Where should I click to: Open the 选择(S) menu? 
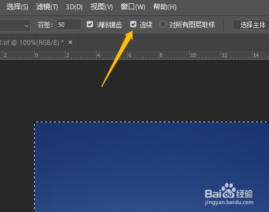(x=17, y=7)
